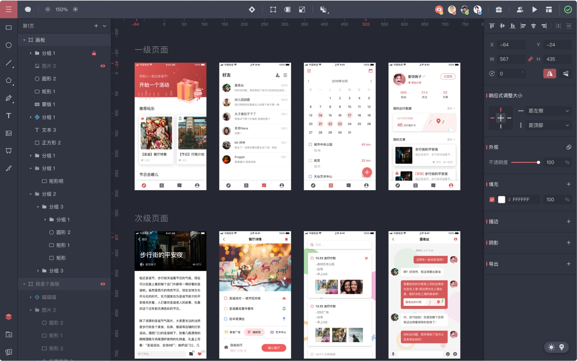Pick the Eyedropper tool
Viewport: 577px width, 361px height.
[x=9, y=168]
